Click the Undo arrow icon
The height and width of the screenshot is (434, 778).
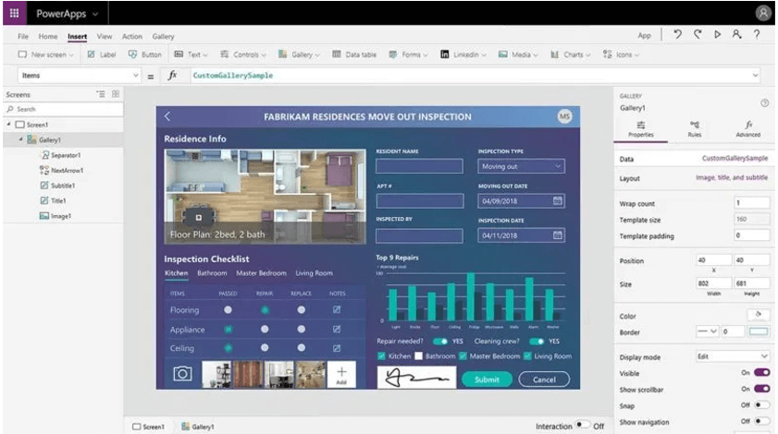[678, 35]
